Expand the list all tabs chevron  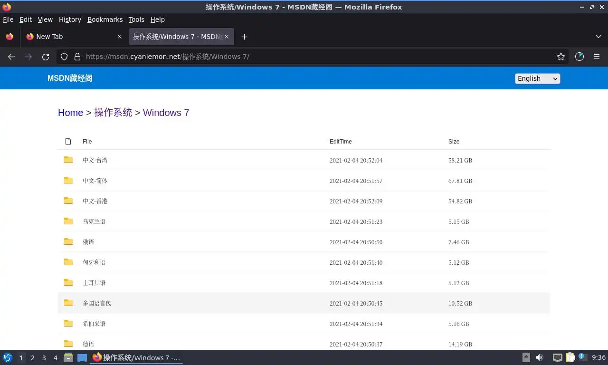coord(598,37)
